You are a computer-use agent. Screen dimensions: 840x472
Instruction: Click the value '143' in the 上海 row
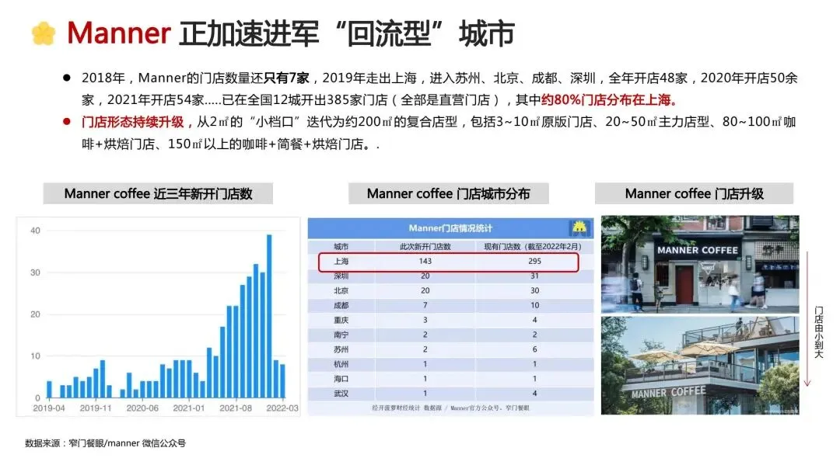pos(425,262)
